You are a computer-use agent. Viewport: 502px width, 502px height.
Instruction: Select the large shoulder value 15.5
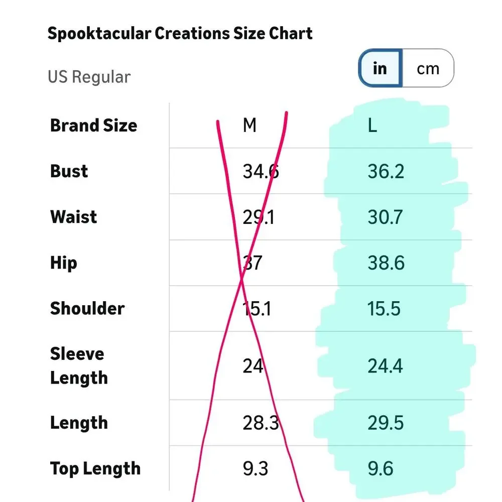pyautogui.click(x=384, y=309)
